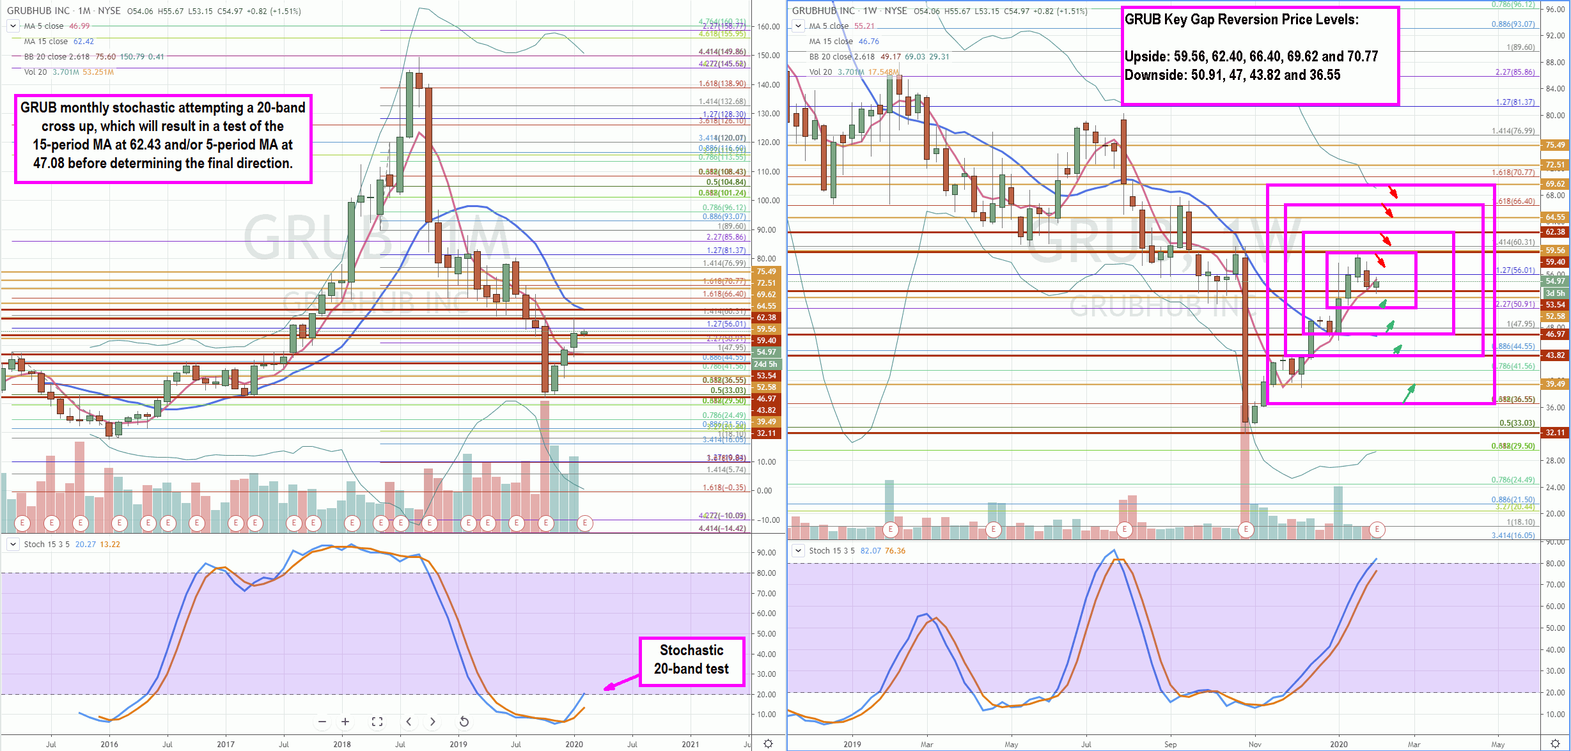Click the 75.49 price label on monthly axis

[x=766, y=272]
